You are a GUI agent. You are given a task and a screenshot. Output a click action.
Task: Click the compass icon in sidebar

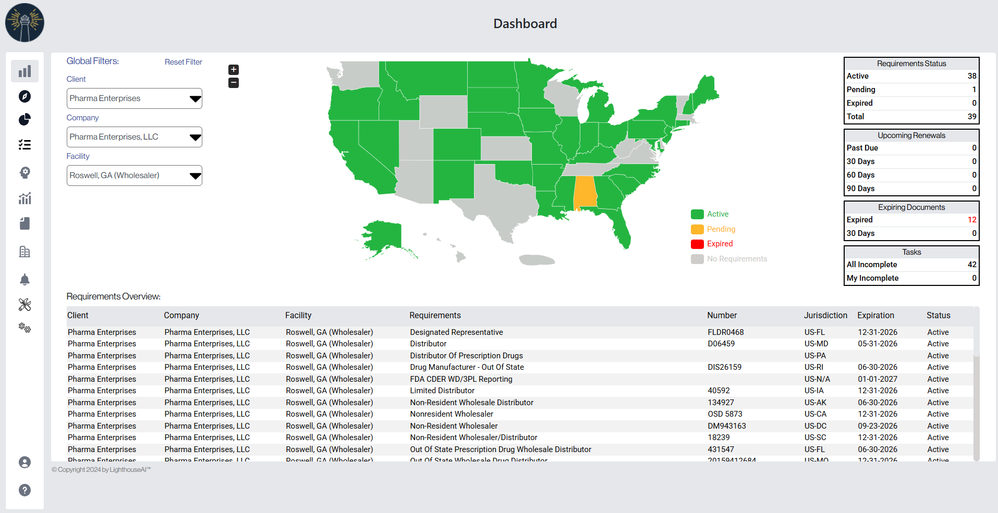(x=25, y=96)
